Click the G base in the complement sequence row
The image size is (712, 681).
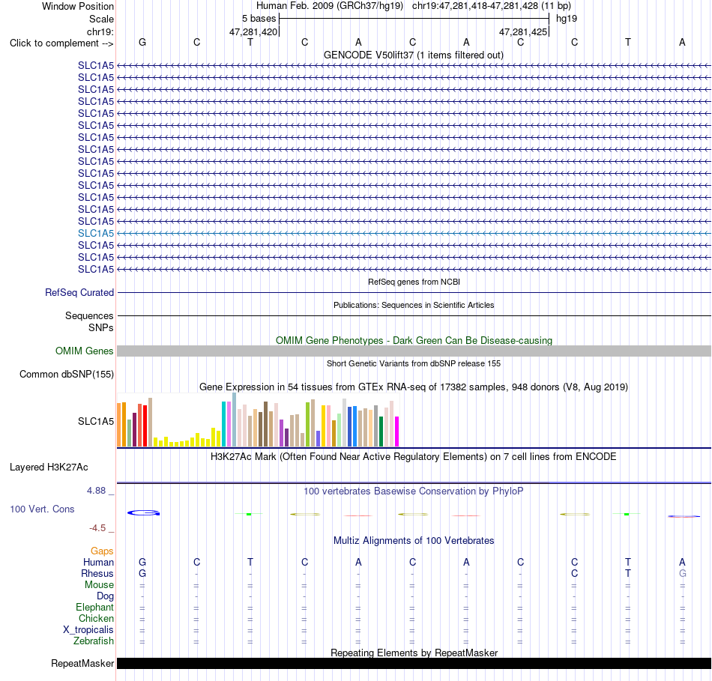(x=142, y=42)
